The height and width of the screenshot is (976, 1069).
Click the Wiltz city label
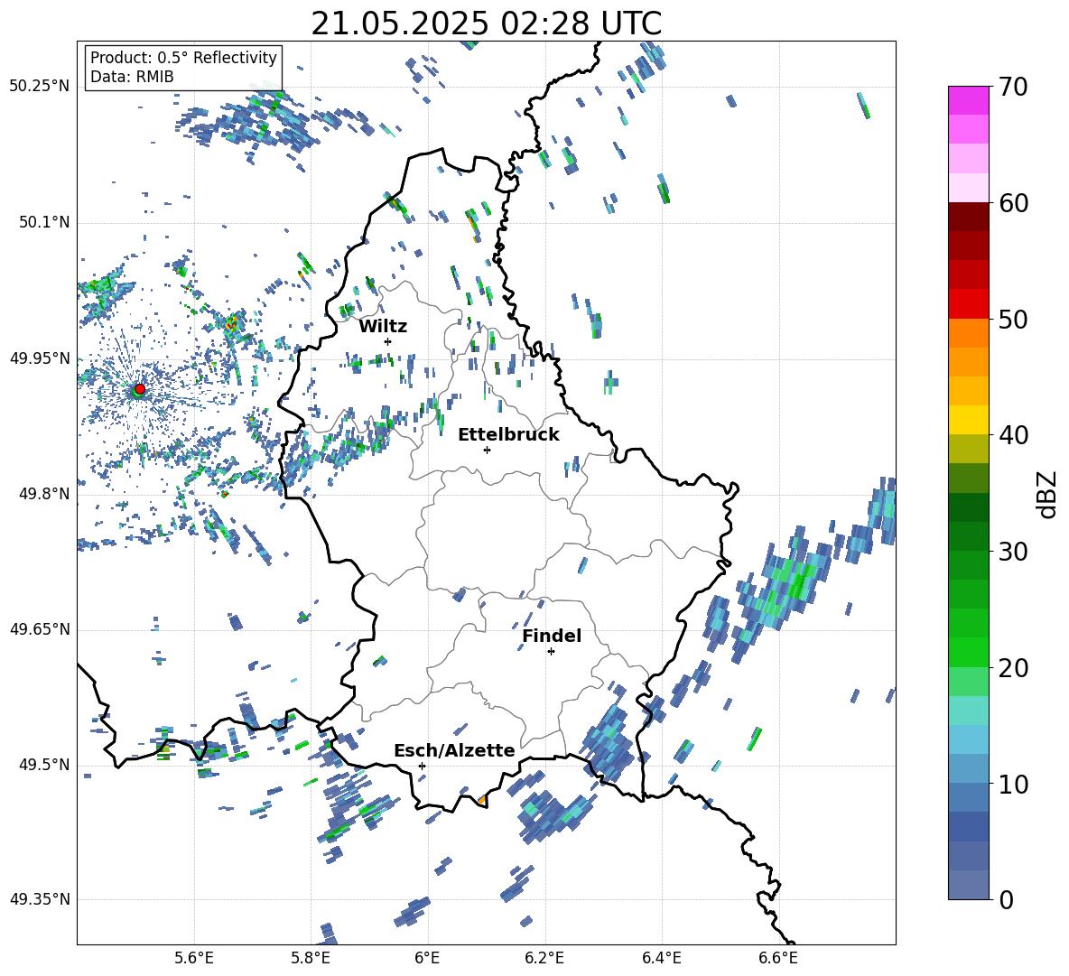pos(383,327)
